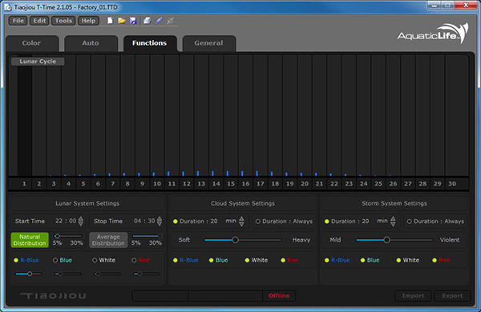Image resolution: width=481 pixels, height=312 pixels.
Task: Click the Lunar White intensity slider
Action: (x=107, y=274)
